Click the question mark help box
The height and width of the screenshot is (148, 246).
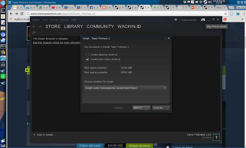coord(216,138)
